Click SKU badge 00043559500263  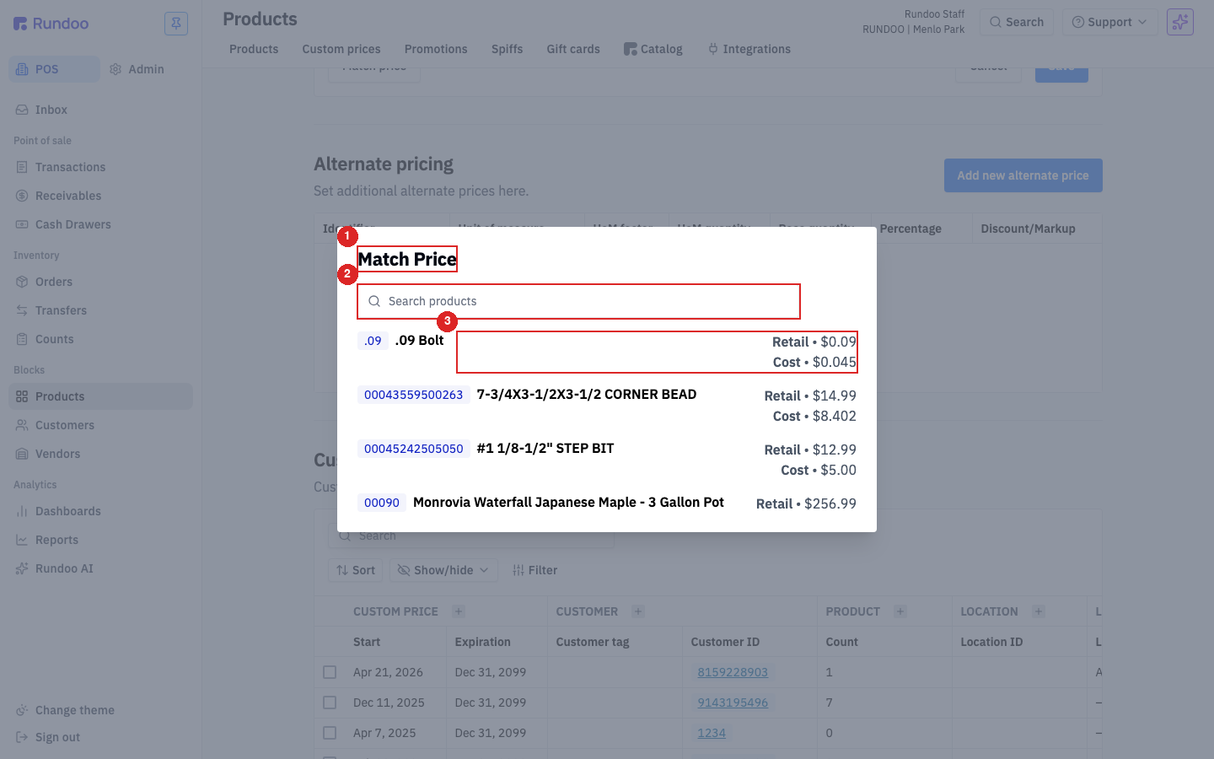pyautogui.click(x=413, y=395)
